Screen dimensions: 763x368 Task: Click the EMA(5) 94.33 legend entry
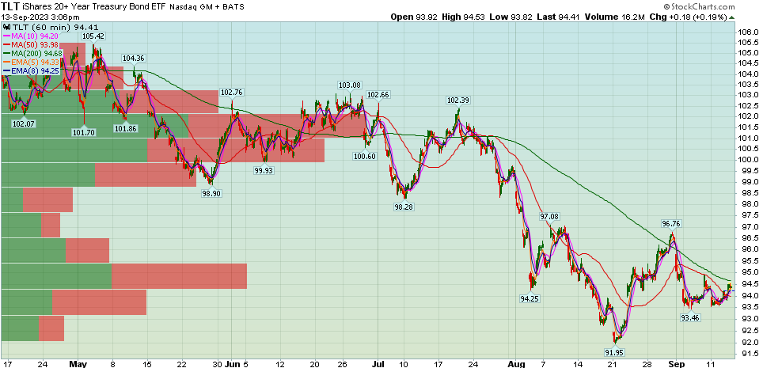(x=30, y=62)
